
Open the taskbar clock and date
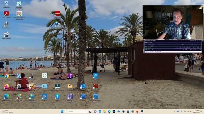point(196,111)
